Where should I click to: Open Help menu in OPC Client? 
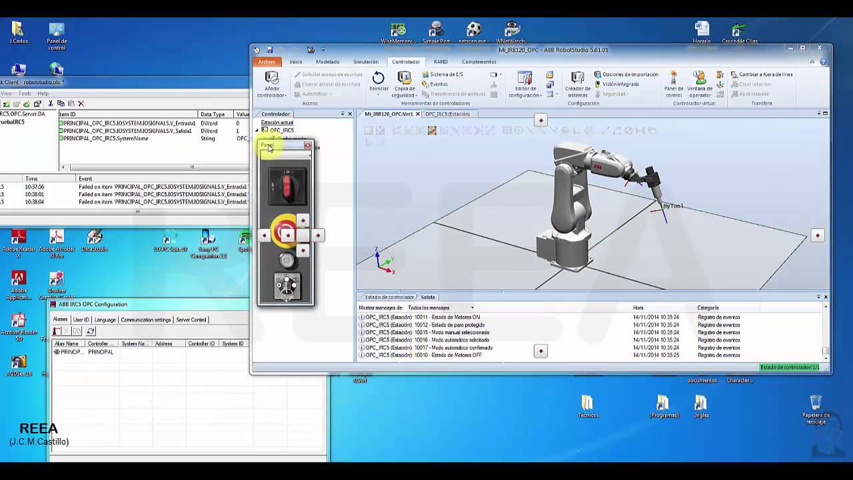[x=43, y=93]
